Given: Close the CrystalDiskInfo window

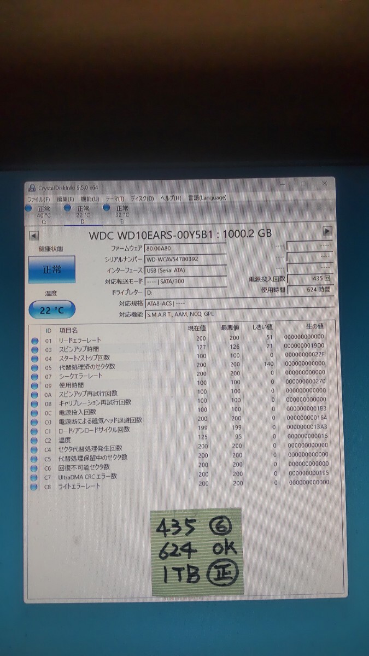Looking at the screenshot, I should pyautogui.click(x=325, y=183).
